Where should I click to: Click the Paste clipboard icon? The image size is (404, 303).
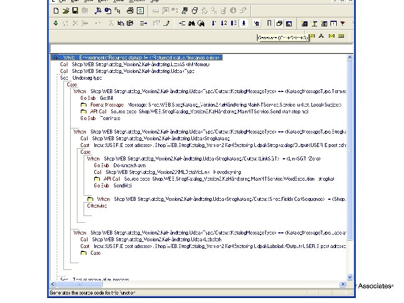point(130,23)
